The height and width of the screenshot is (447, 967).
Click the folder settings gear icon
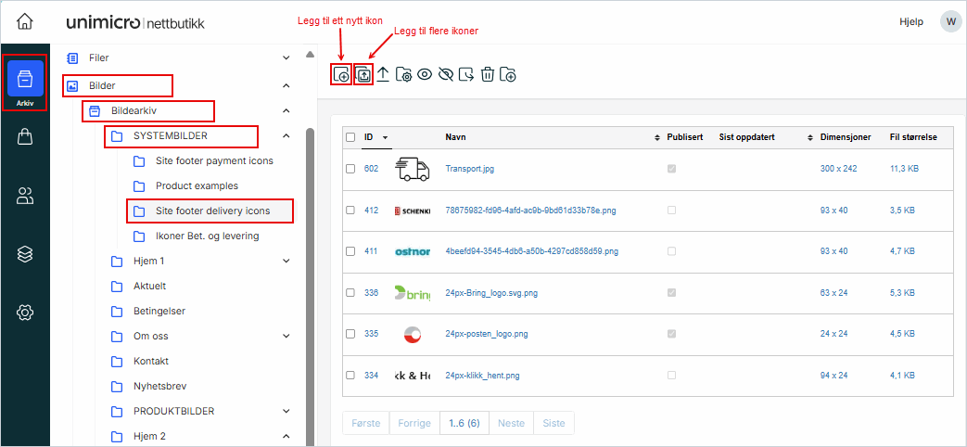[403, 75]
